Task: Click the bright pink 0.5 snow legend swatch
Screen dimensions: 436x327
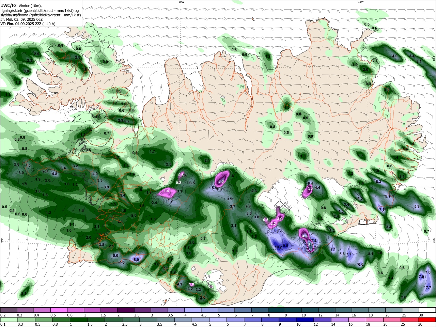Action: [x=59, y=310]
